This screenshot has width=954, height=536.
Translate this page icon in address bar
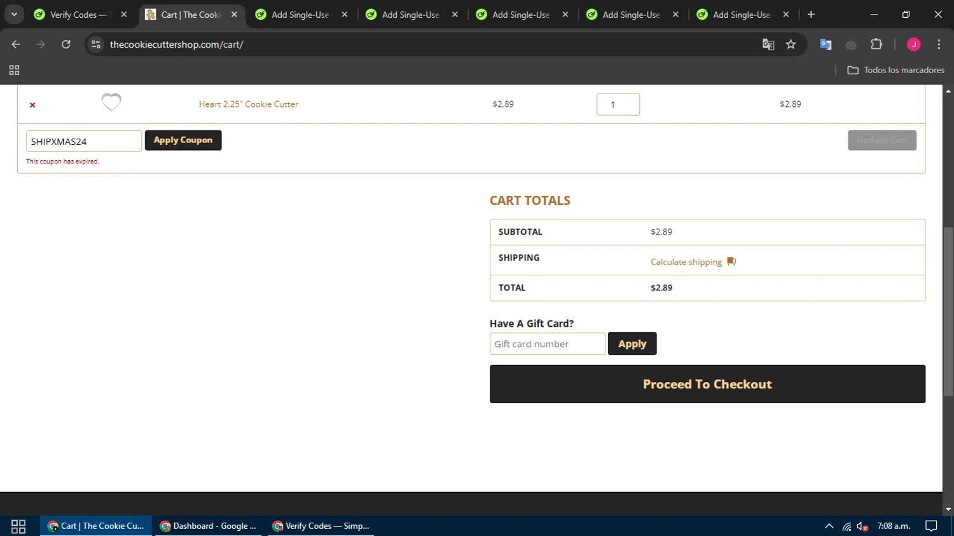768,45
